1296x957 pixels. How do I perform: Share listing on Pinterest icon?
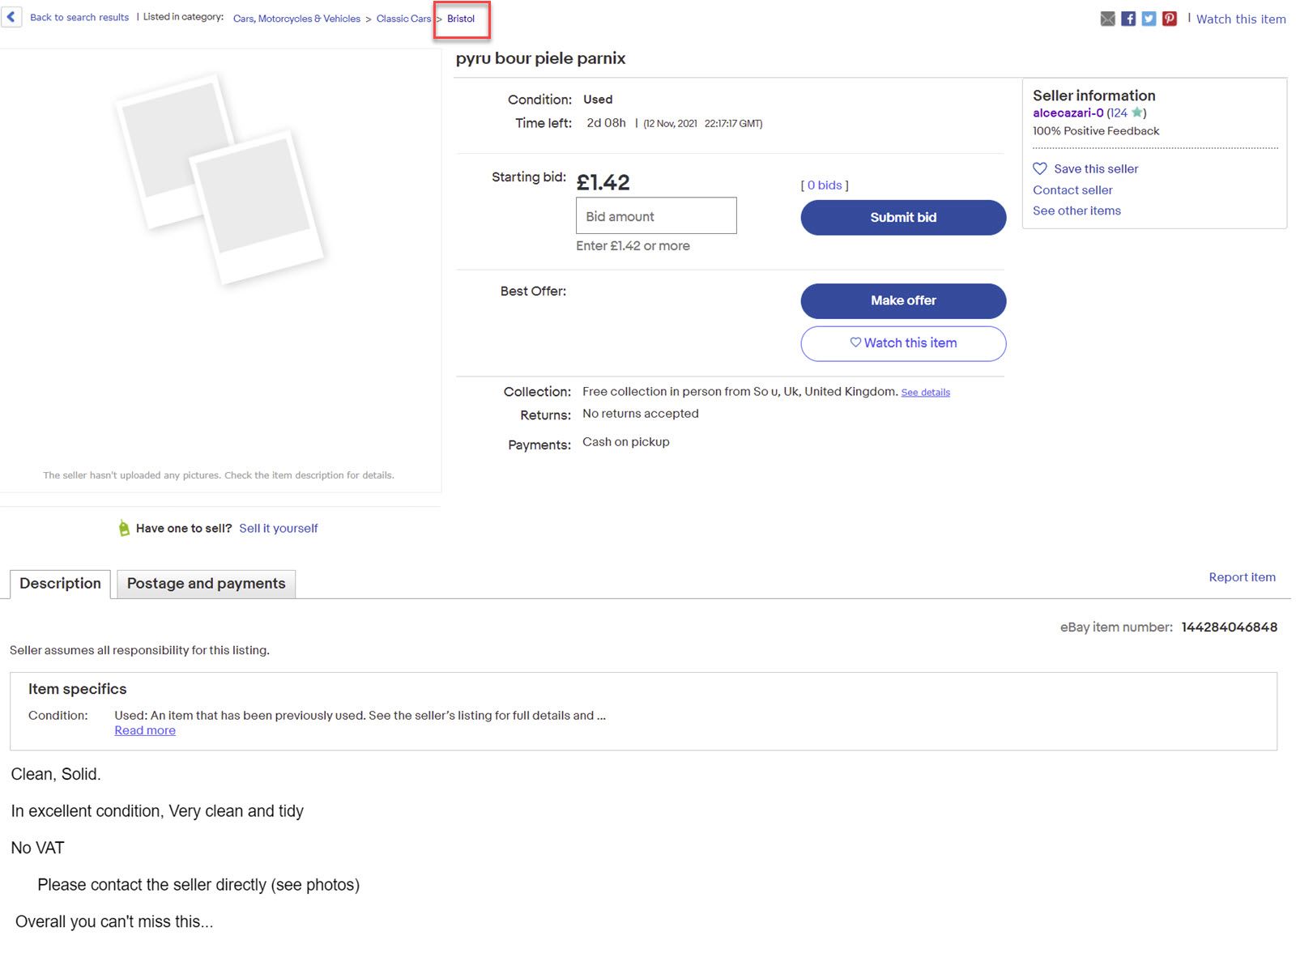click(x=1169, y=19)
